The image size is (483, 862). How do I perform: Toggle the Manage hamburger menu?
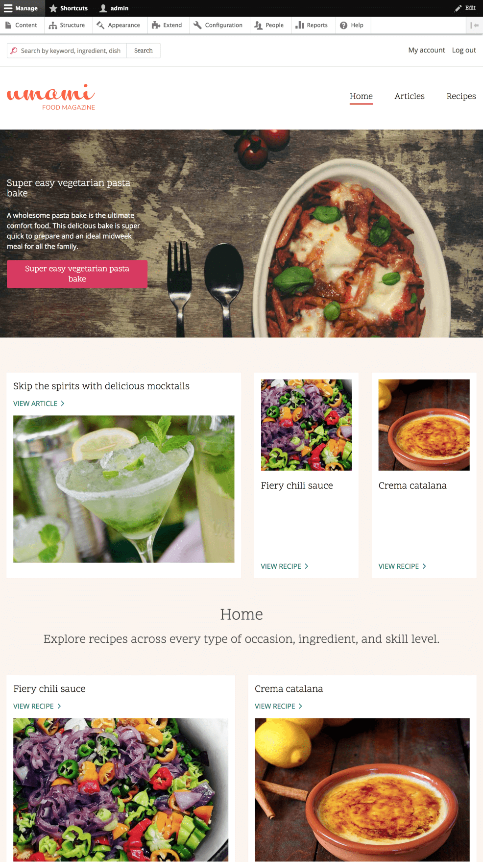click(21, 8)
